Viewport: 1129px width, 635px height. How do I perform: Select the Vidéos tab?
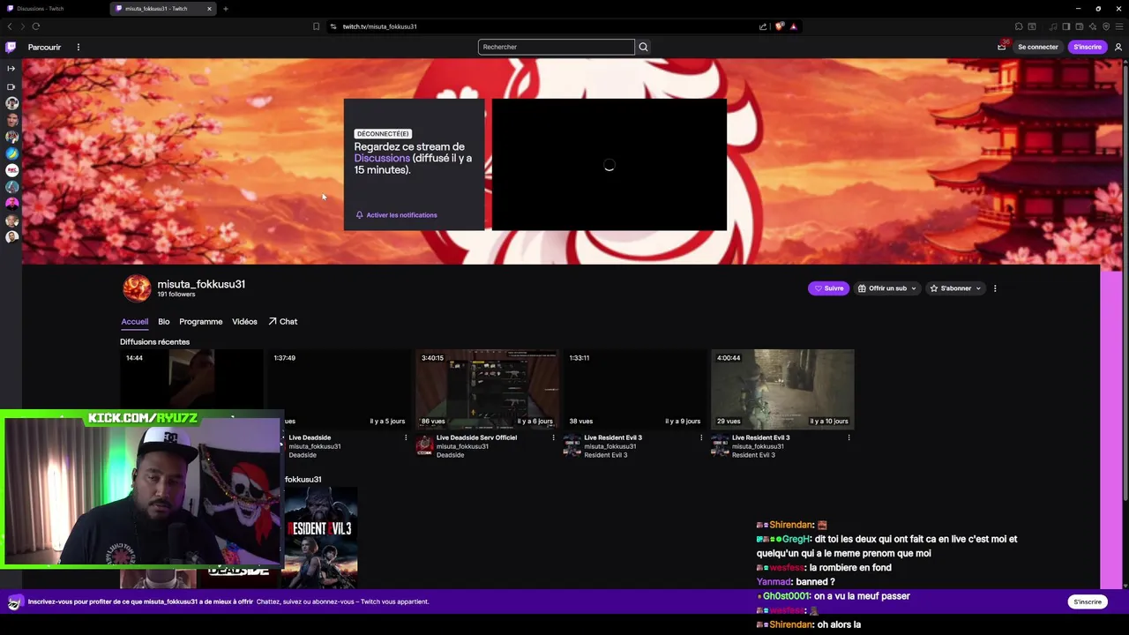point(244,322)
